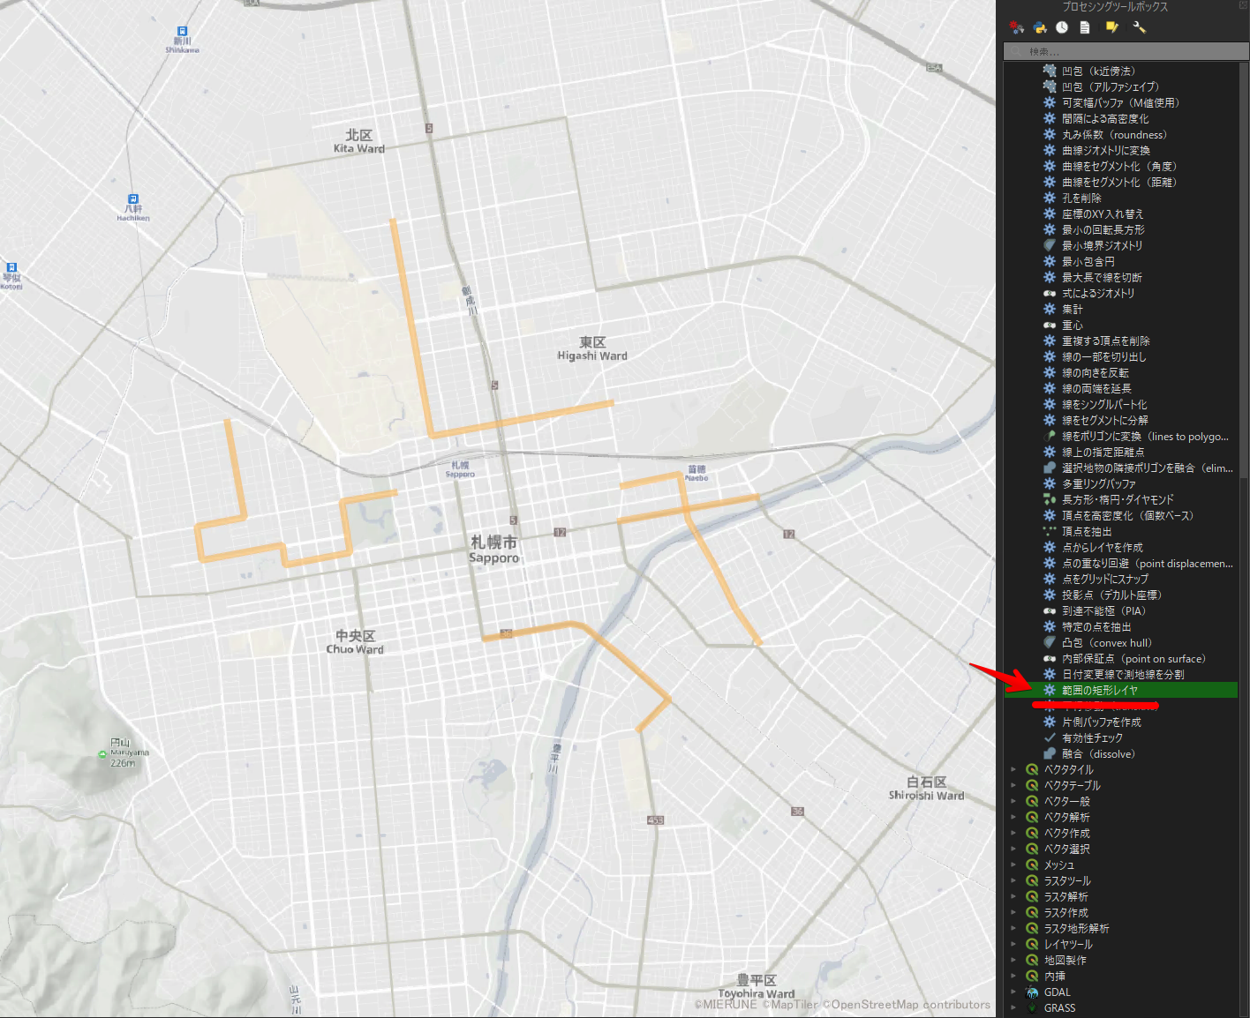Select 特定の点を抽出
Image resolution: width=1250 pixels, height=1018 pixels.
[x=1096, y=626]
